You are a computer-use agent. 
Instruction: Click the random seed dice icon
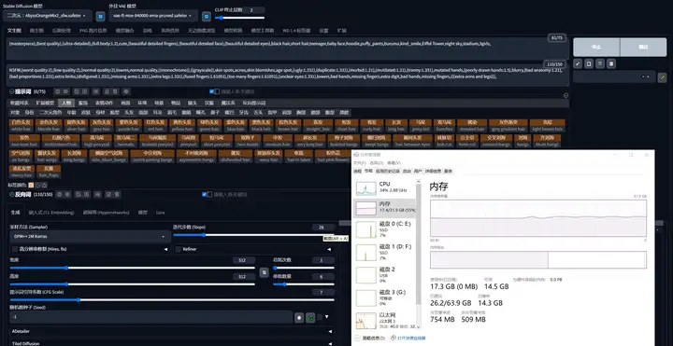tap(299, 317)
